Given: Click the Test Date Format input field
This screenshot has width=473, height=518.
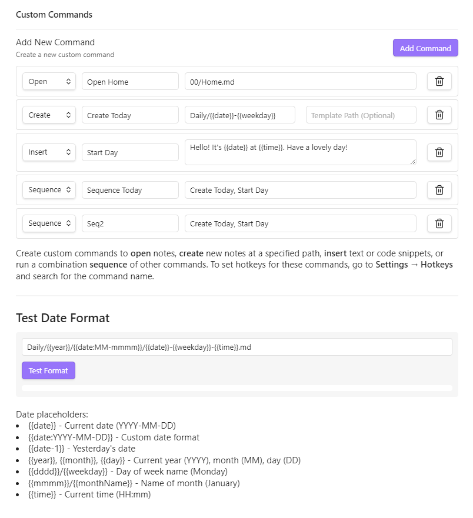Looking at the screenshot, I should pyautogui.click(x=237, y=346).
